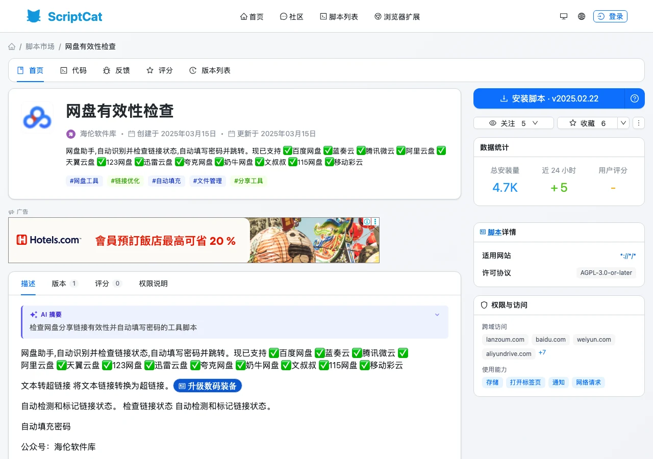The width and height of the screenshot is (653, 459).
Task: Switch to the 评分 tab with star icon
Action: [160, 70]
